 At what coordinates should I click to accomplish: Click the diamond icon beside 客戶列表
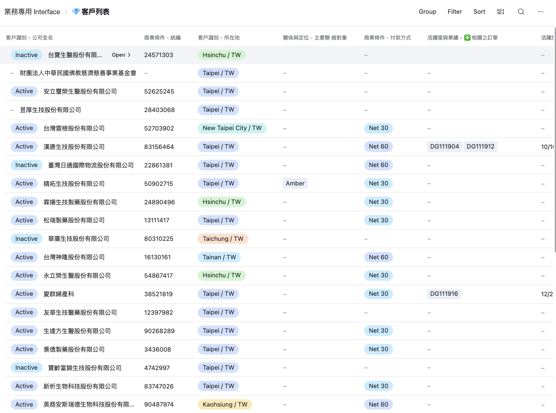coord(76,12)
